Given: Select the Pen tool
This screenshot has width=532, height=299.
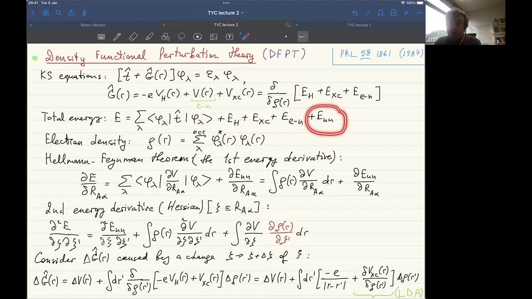Looking at the screenshot, I should pos(117,37).
